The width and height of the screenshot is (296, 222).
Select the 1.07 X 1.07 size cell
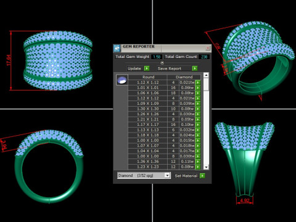148,146
